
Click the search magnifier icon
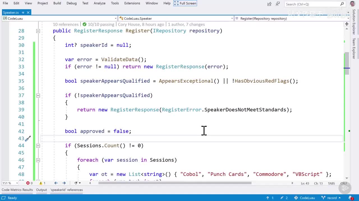tap(342, 4)
